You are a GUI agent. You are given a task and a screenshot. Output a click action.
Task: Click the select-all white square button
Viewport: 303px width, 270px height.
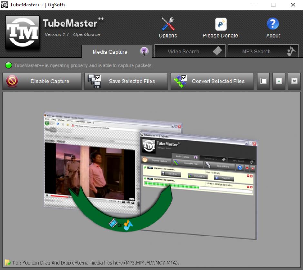(x=263, y=81)
